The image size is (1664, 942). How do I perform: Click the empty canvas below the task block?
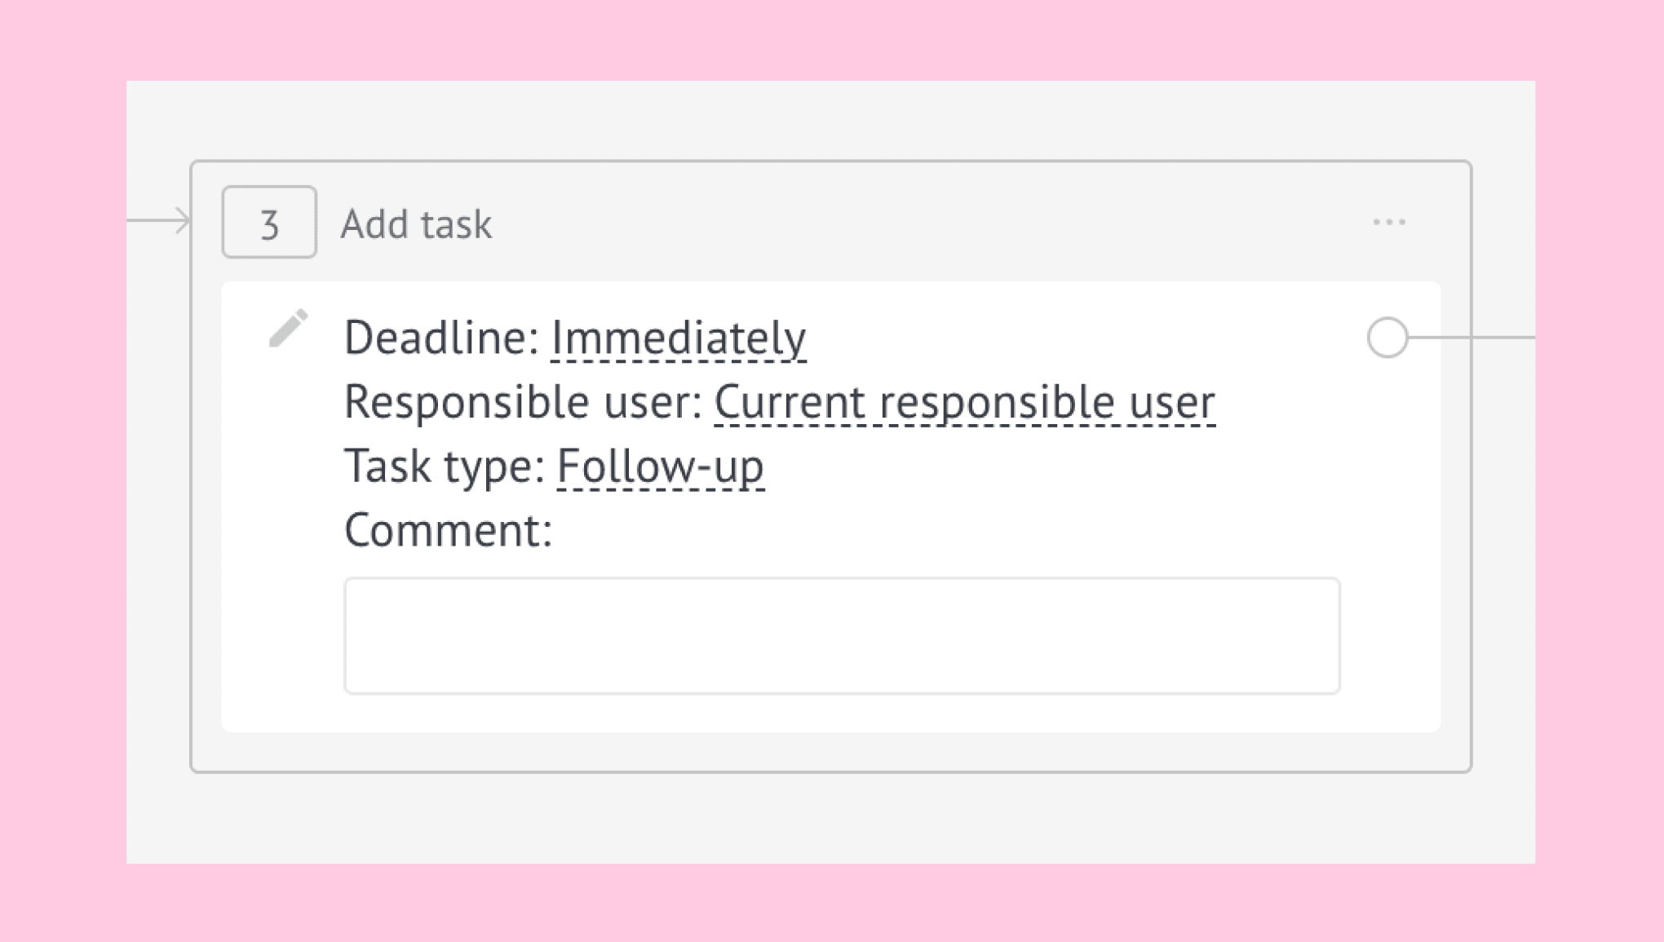(x=830, y=818)
